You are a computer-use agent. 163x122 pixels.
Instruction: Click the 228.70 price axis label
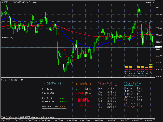pyautogui.click(x=159, y=70)
